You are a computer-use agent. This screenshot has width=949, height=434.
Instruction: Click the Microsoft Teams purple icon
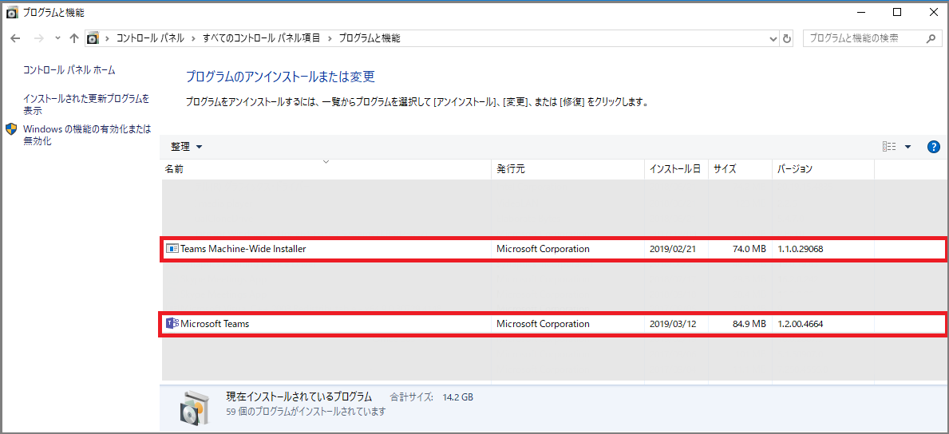[172, 324]
